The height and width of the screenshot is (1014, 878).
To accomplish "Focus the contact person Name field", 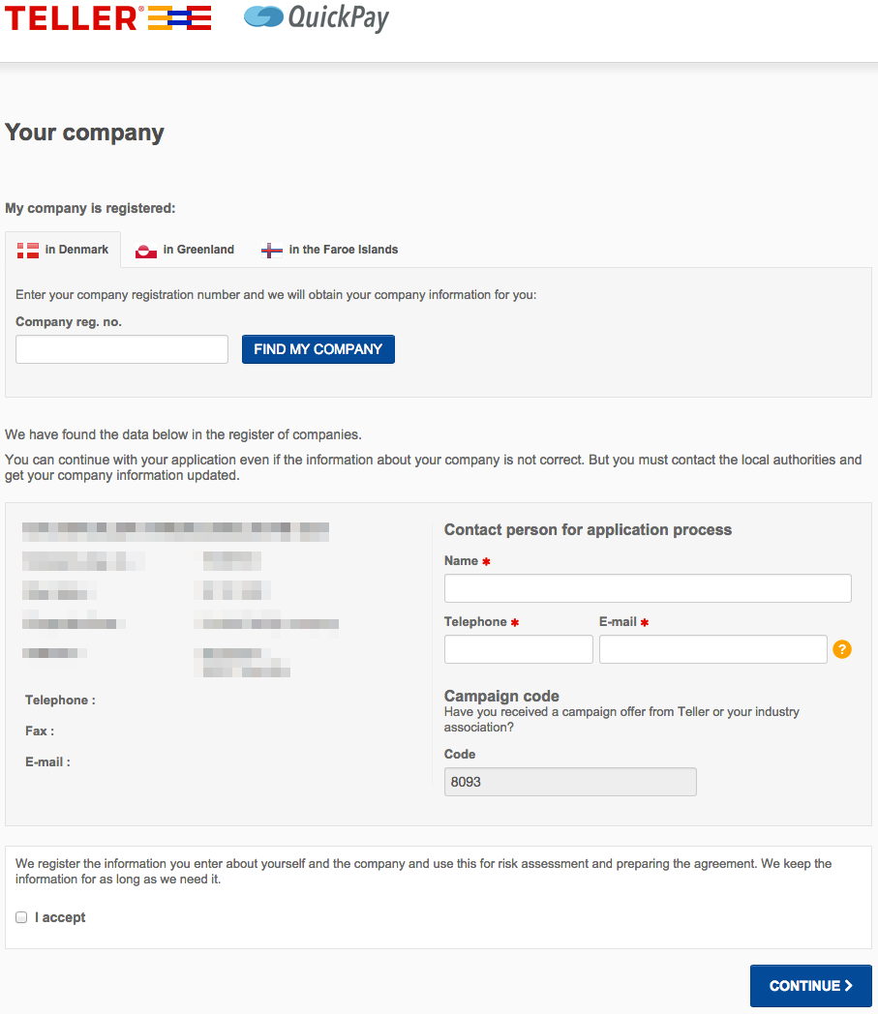I will coord(648,588).
